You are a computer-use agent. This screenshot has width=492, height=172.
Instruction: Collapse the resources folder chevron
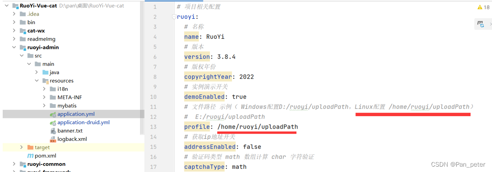click(36, 80)
